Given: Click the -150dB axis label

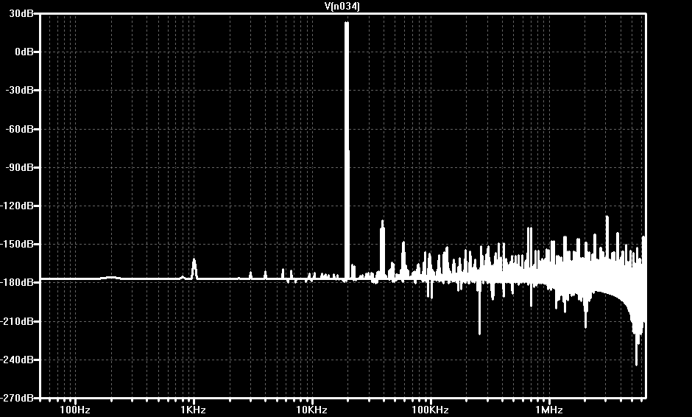Looking at the screenshot, I should click(17, 244).
